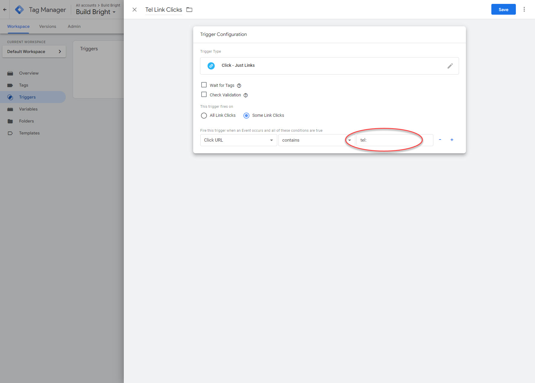This screenshot has width=535, height=383.
Task: Click the back arrow in Tag Manager header
Action: pyautogui.click(x=5, y=10)
